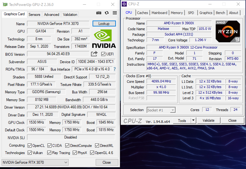Viewport: 246px width, 169px height.
Task: Switch to the Sensors tab in GPU-Z
Action: (34, 15)
